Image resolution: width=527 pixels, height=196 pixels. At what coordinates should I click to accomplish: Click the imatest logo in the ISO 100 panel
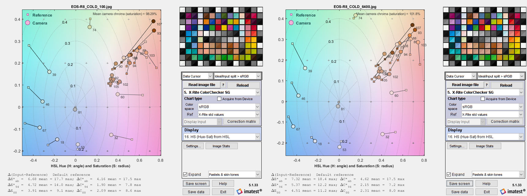249,191
